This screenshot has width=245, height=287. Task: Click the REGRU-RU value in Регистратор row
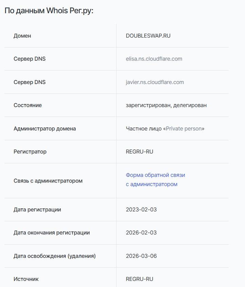(x=139, y=152)
